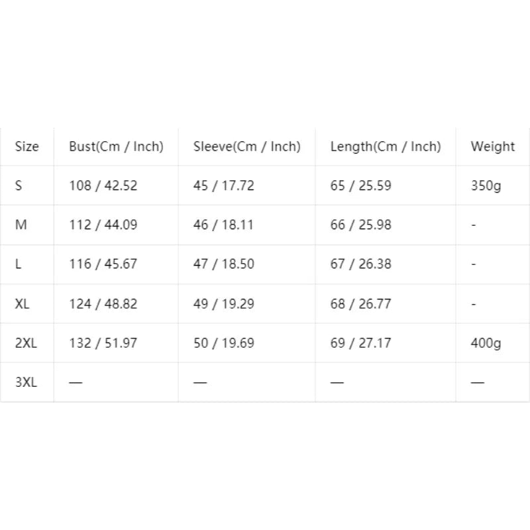Click the Weight column header
The height and width of the screenshot is (530, 530).
pos(492,146)
